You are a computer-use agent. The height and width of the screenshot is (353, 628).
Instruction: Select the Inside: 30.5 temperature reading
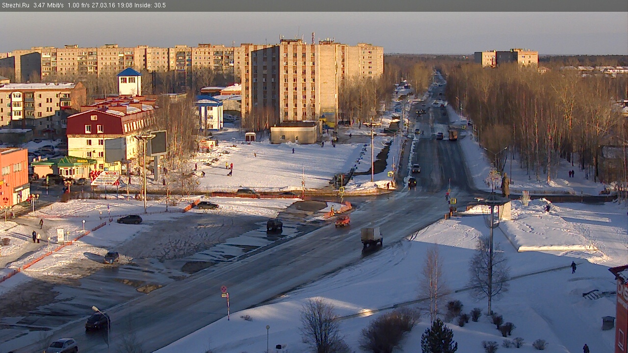[x=151, y=5]
